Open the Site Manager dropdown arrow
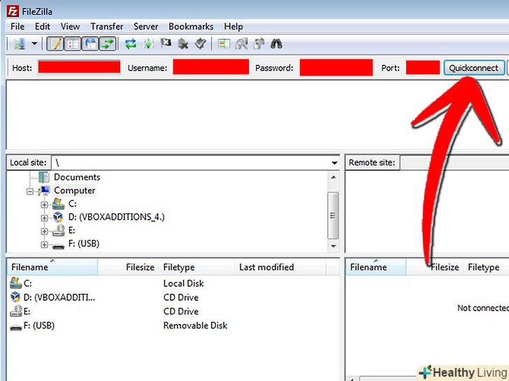This screenshot has width=509, height=381. point(34,44)
